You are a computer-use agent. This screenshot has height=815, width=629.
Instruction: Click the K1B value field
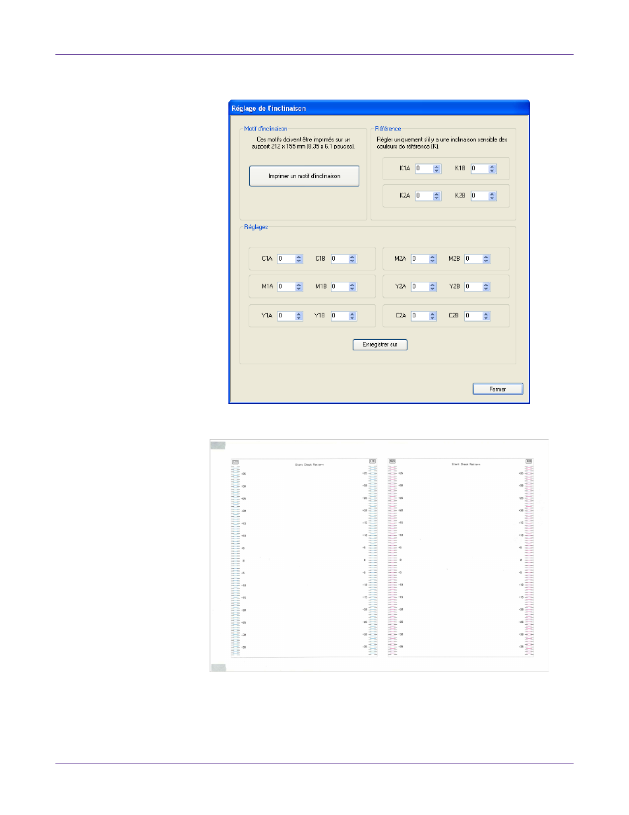tap(479, 169)
